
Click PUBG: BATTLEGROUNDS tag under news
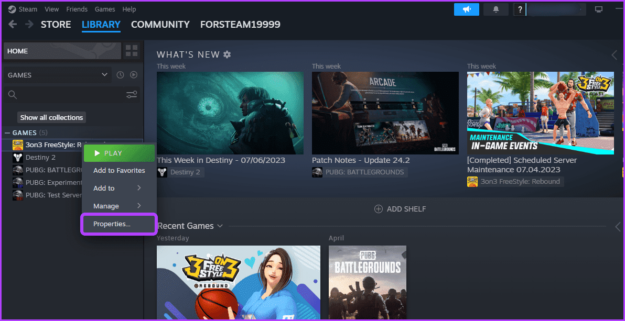click(360, 172)
